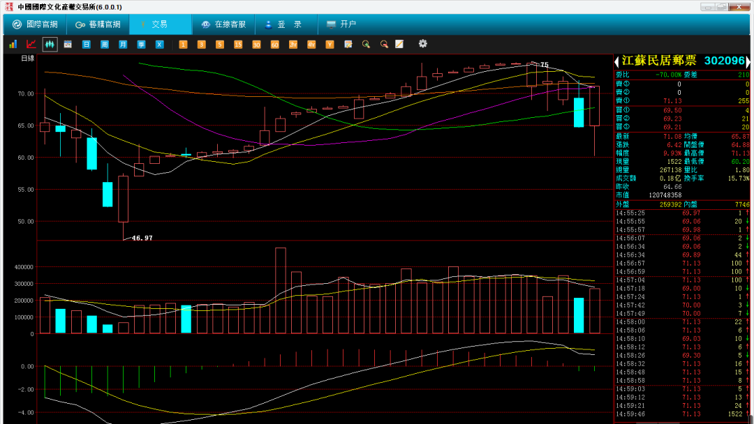Select the 60-minute interval
The image size is (754, 424).
pyautogui.click(x=274, y=44)
